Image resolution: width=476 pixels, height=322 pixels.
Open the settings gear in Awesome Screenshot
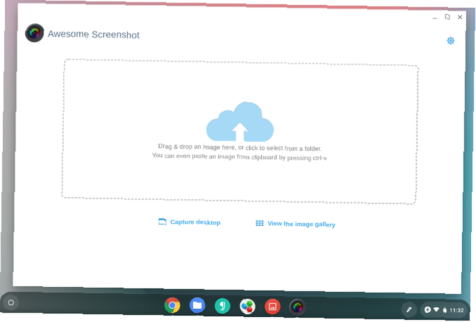point(450,40)
